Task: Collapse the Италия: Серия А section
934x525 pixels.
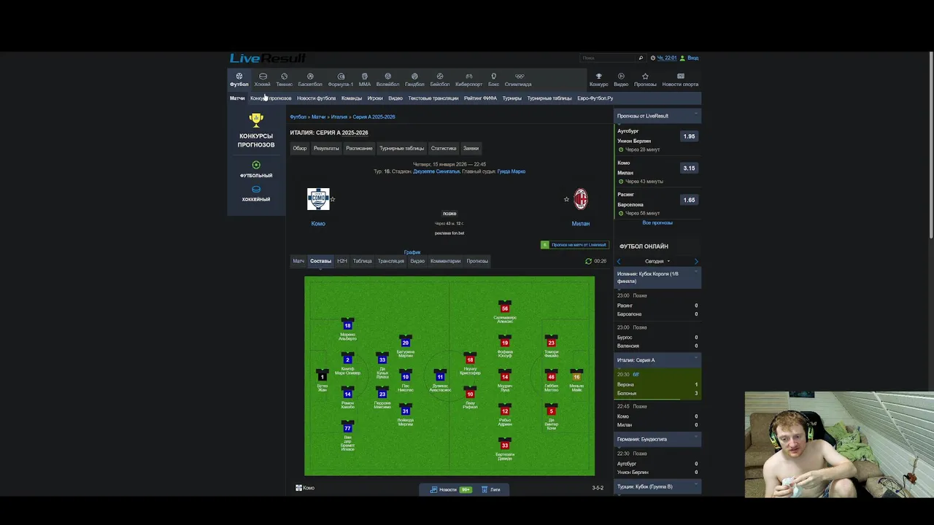Action: 696,359
